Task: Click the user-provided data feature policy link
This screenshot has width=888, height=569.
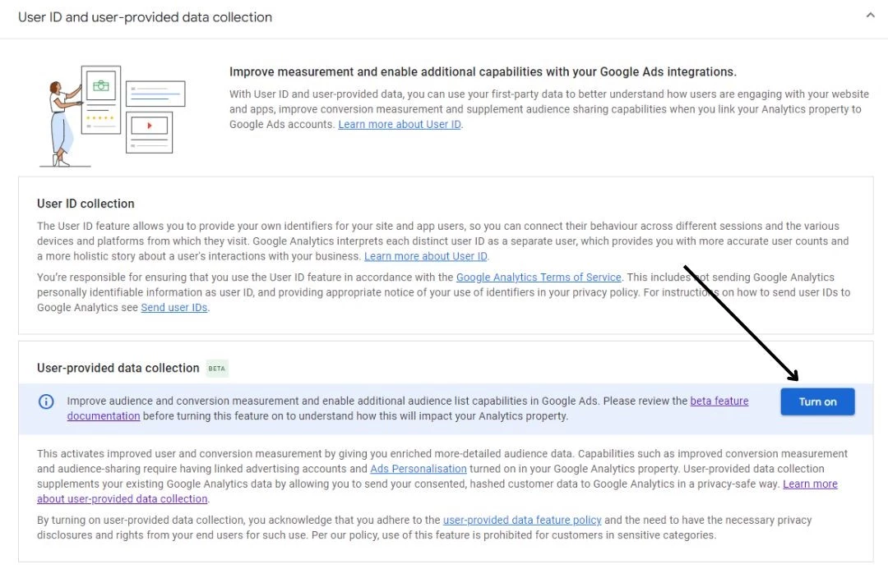Action: tap(523, 520)
